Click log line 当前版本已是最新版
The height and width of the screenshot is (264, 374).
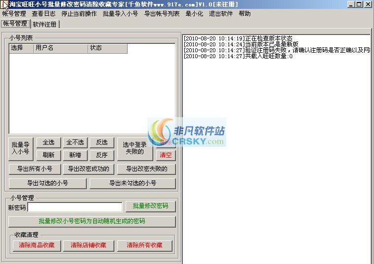[x=241, y=44]
